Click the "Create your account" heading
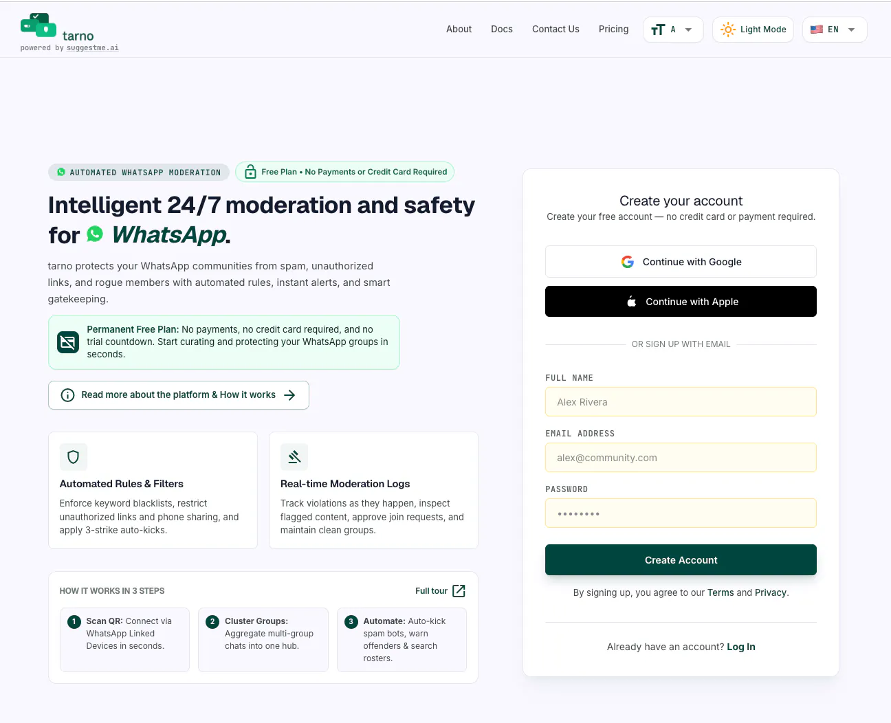The width and height of the screenshot is (891, 723). click(x=681, y=201)
